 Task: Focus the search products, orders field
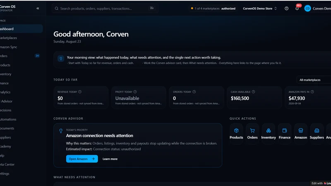tap(105, 8)
